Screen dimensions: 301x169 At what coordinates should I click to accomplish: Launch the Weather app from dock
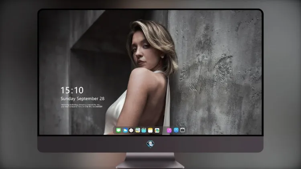point(125,130)
